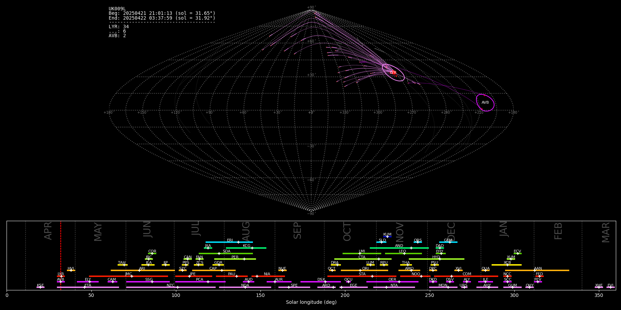Click the LYR shower label in the timeline
Image resolution: width=621 pixels, height=310 pixels.
tap(61, 274)
